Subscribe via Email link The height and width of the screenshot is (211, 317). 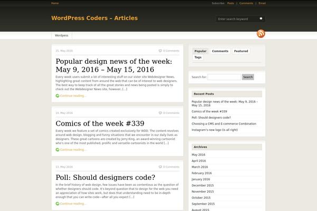coord(262,3)
